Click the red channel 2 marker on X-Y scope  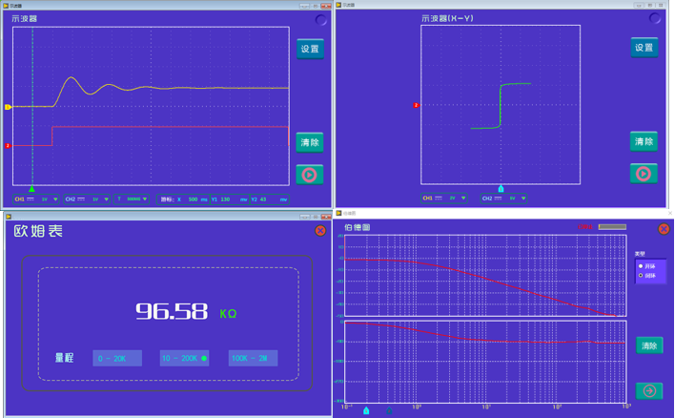point(416,105)
